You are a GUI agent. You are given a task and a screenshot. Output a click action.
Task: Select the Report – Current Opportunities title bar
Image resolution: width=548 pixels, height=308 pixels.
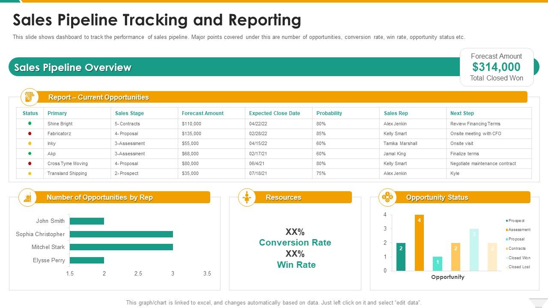click(99, 97)
